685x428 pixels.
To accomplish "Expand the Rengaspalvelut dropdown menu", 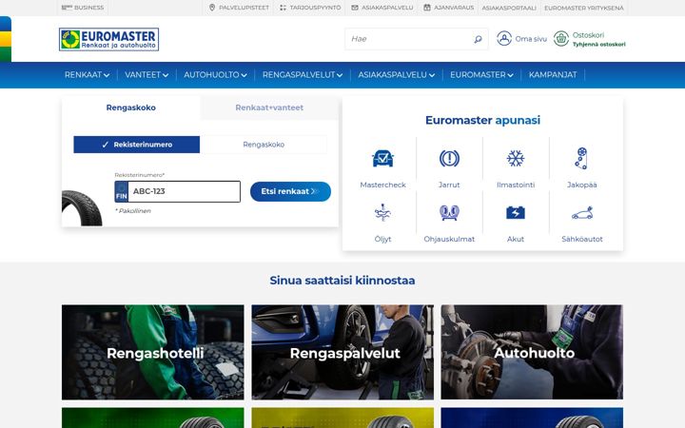I will (x=303, y=75).
